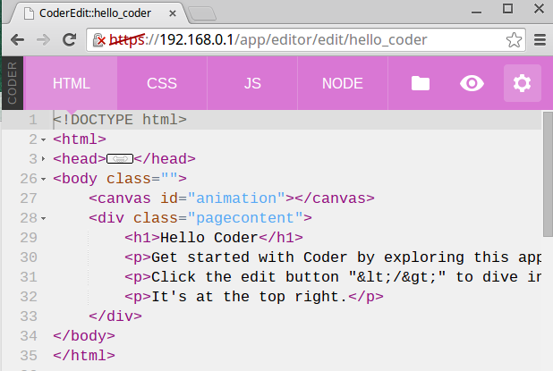The image size is (553, 371).
Task: Open a new browser tab
Action: [x=202, y=13]
